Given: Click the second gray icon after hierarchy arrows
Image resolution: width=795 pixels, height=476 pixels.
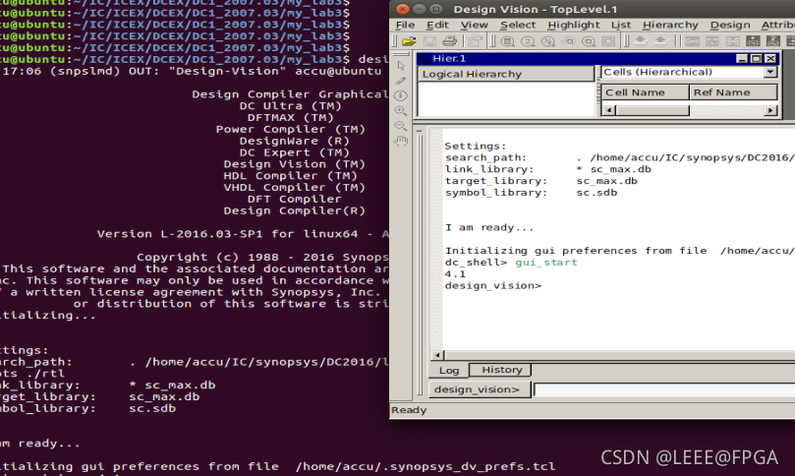Looking at the screenshot, I should coord(712,41).
